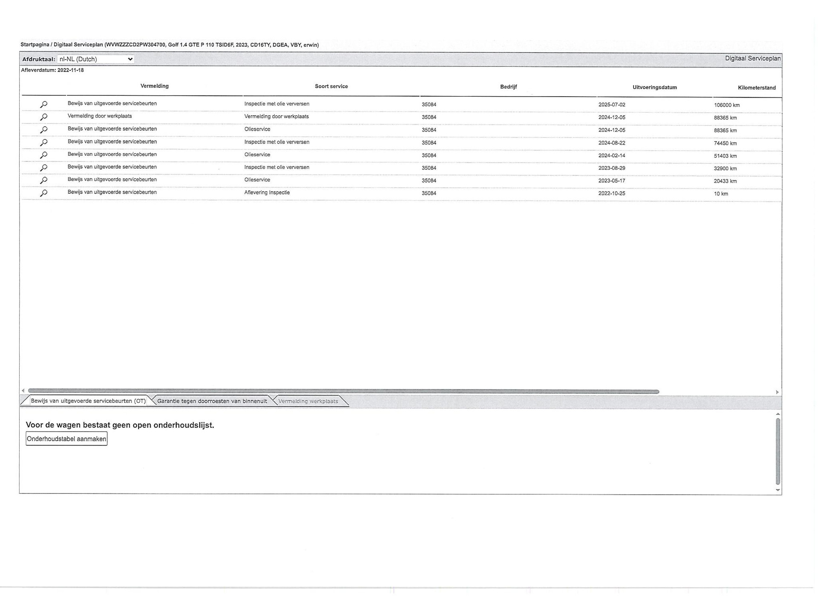Sort by the Uitvoeringsdatum column header
This screenshot has height=613, width=818.
654,87
